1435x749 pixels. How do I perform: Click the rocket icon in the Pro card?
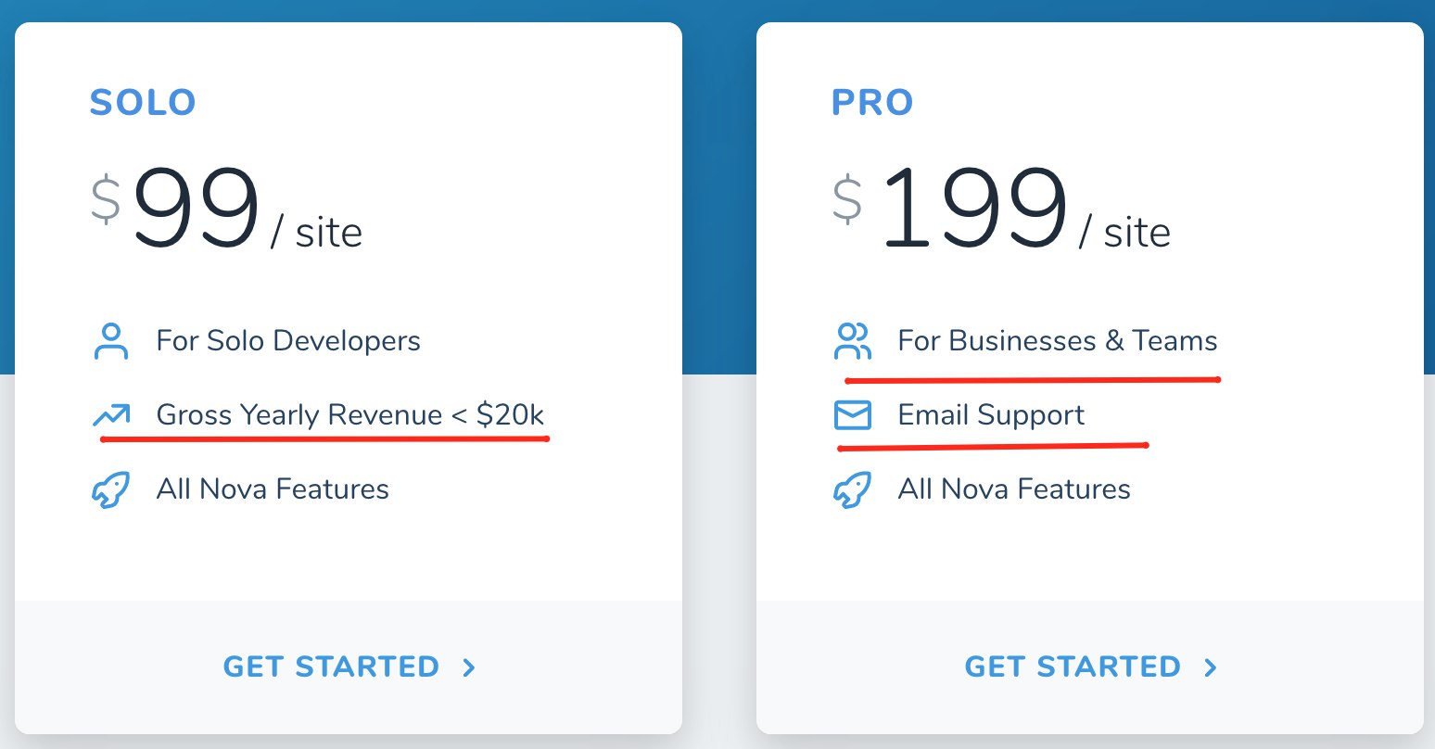[853, 489]
